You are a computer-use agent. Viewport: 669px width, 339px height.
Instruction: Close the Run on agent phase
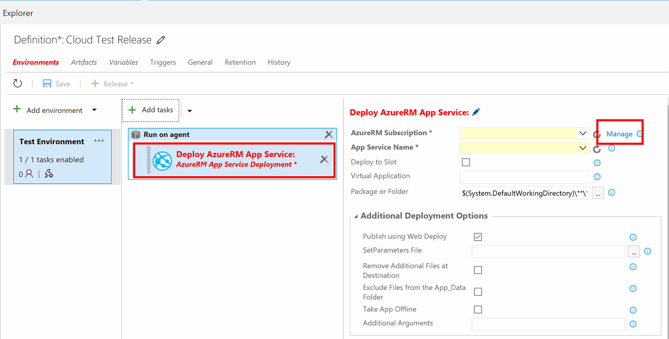[x=328, y=135]
